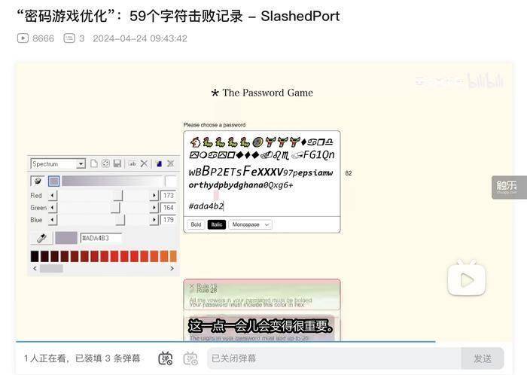The height and width of the screenshot is (375, 527).
Task: Click the paint palette icon beside gradient bar
Action: [x=37, y=181]
